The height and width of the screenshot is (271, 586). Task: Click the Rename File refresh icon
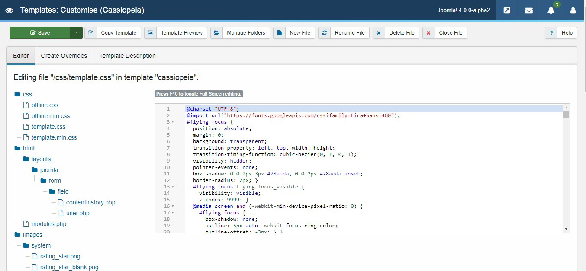tap(324, 33)
